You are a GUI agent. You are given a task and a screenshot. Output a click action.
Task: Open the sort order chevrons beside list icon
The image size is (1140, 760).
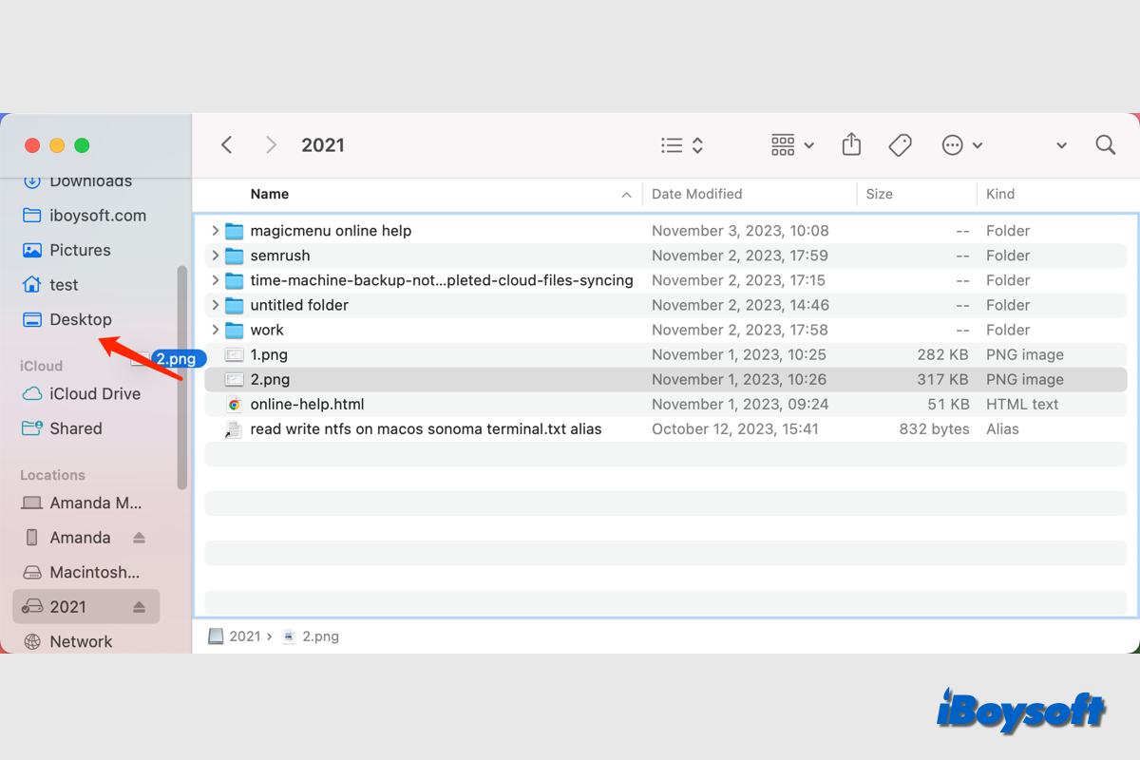pyautogui.click(x=696, y=144)
